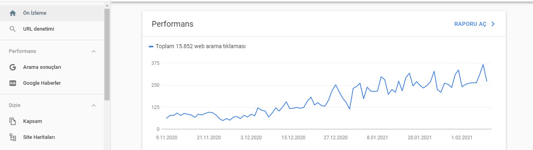Click the magnifier icon for URL denetimi
533x150 pixels.
click(x=13, y=29)
